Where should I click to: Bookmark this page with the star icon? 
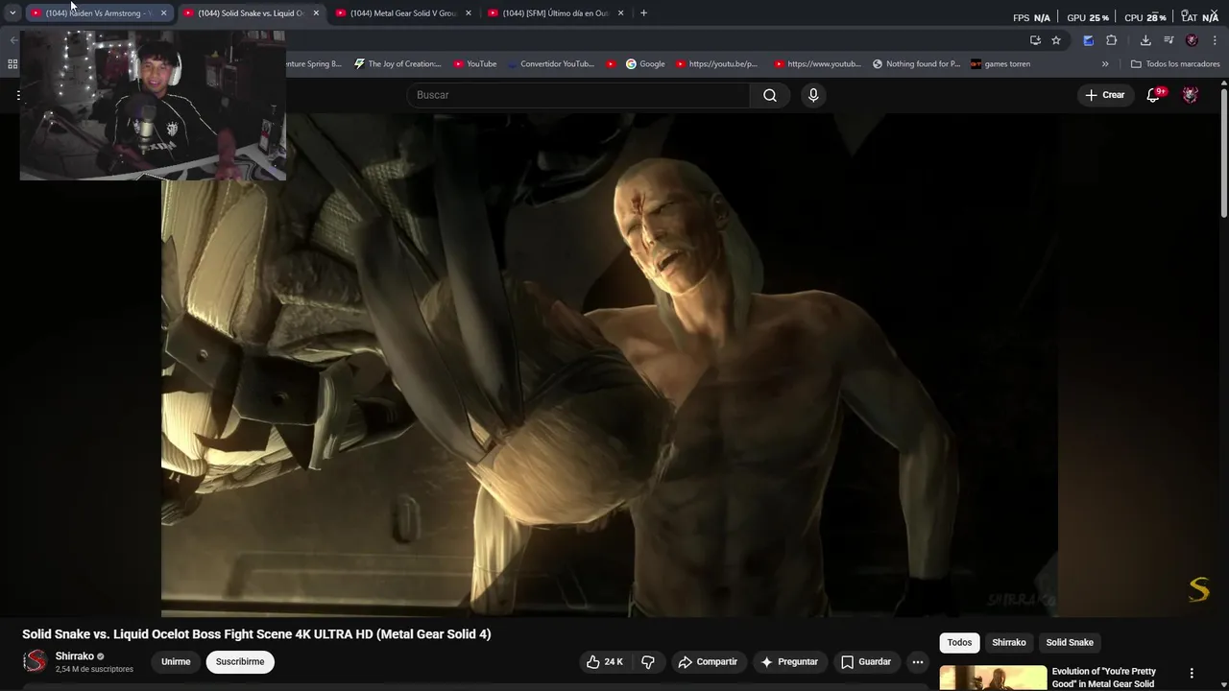(x=1056, y=40)
